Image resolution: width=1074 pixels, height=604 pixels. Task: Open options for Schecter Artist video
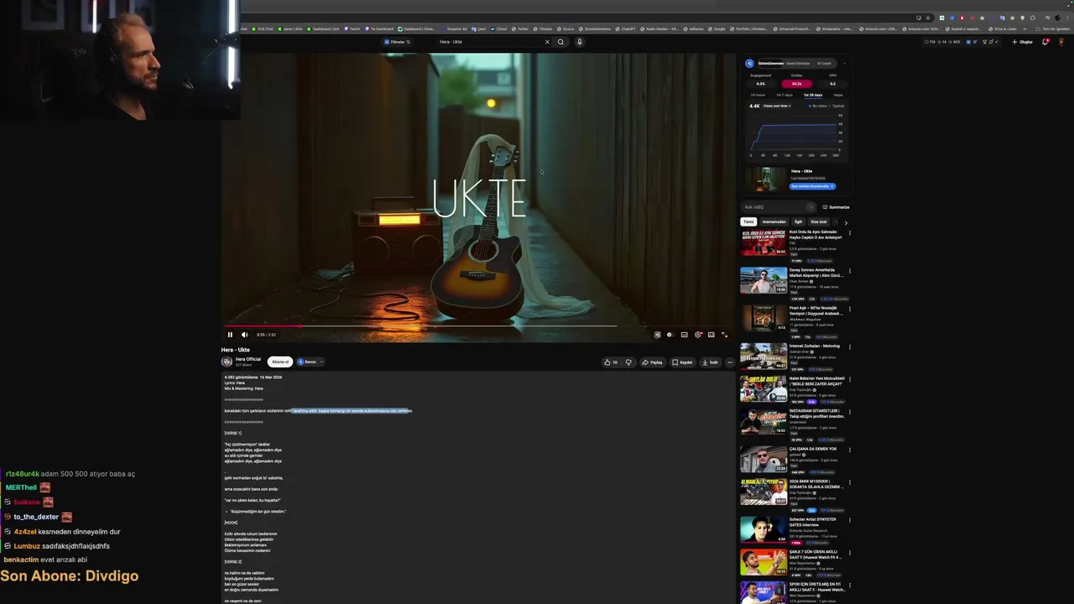(x=849, y=520)
